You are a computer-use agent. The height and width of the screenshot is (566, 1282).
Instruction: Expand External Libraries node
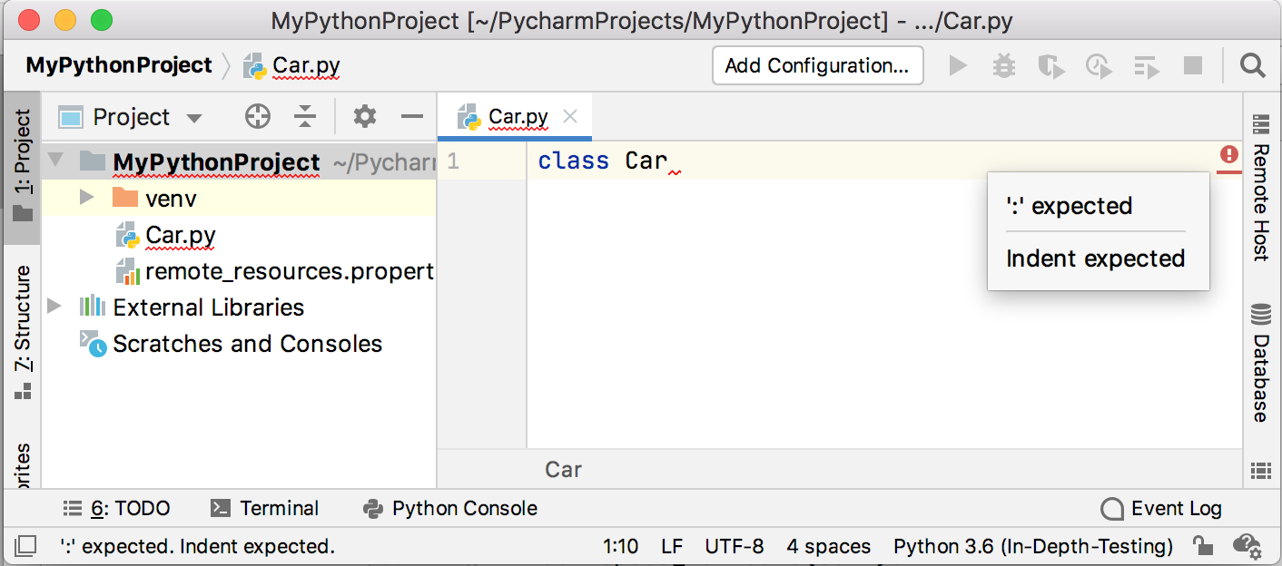click(55, 307)
